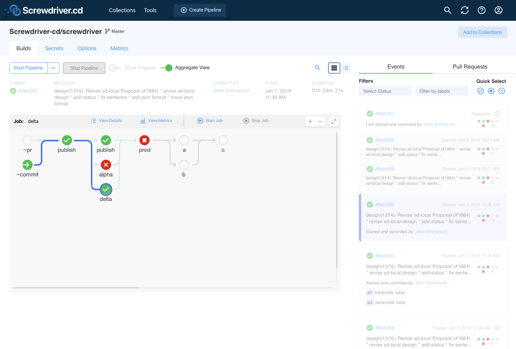Screen dimensions: 516x349
Task: Click the refresh sync icon in header
Action: coord(465,10)
